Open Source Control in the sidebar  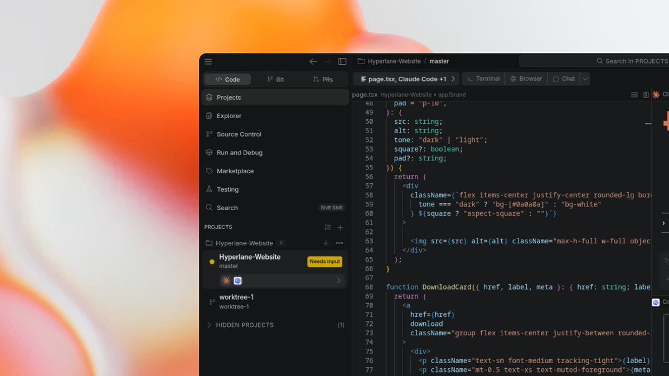[x=275, y=134]
